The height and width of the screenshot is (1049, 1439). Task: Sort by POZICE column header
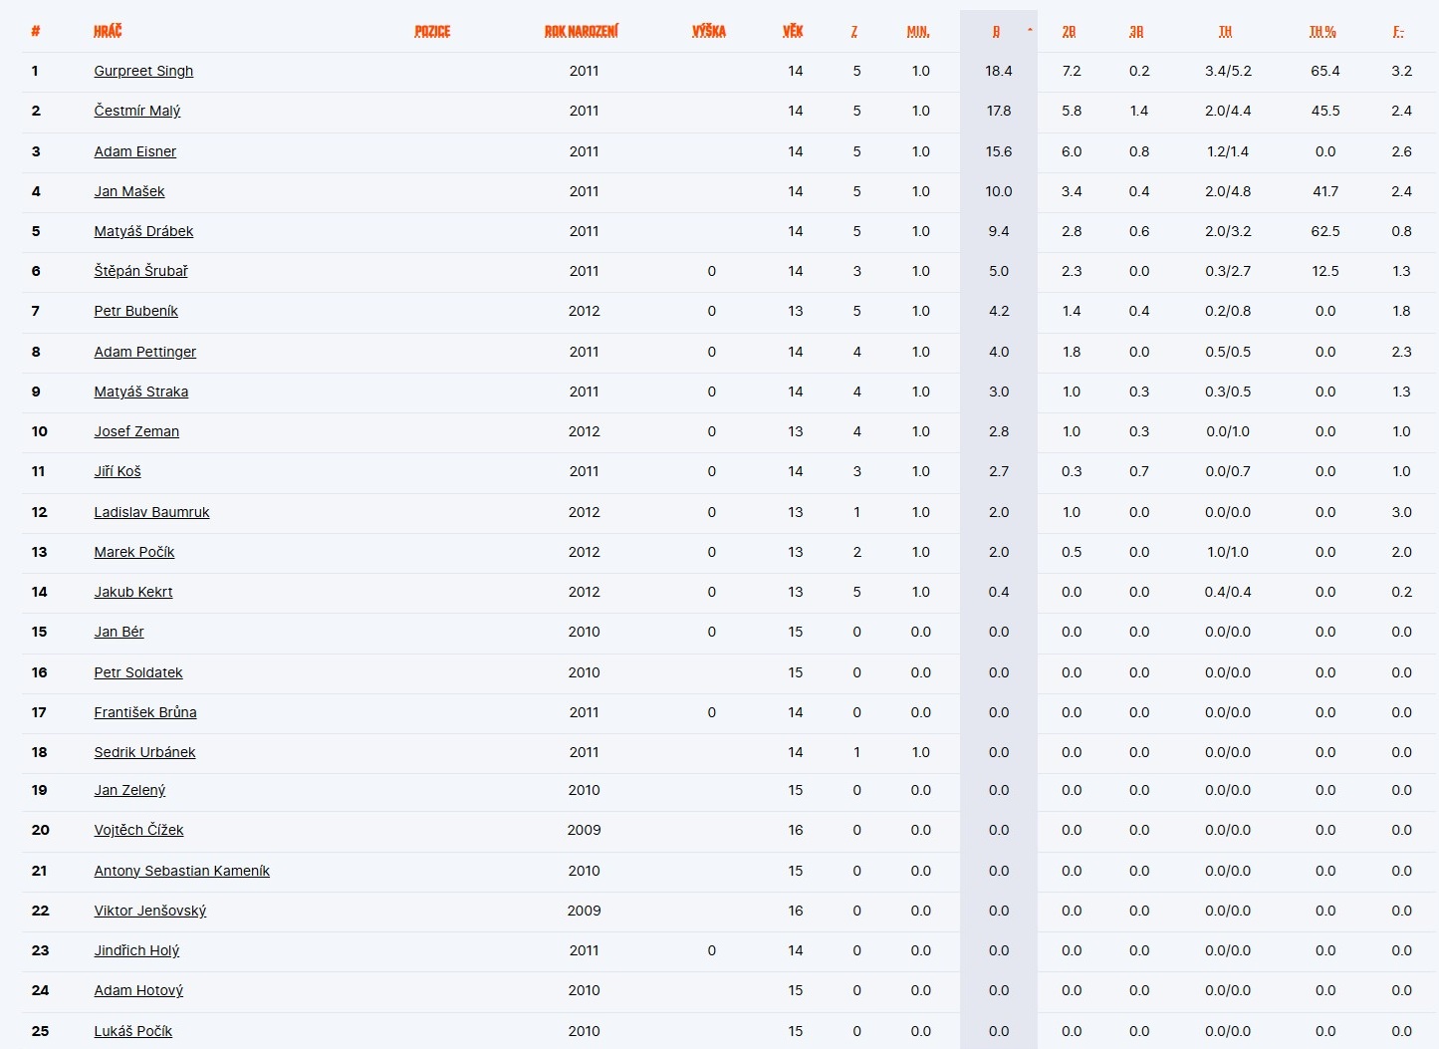(432, 31)
